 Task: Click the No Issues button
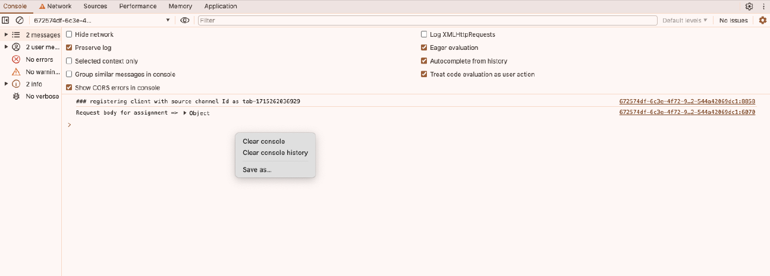click(733, 20)
